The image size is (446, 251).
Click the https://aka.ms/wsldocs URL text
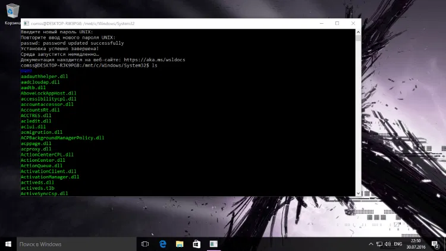coord(155,59)
